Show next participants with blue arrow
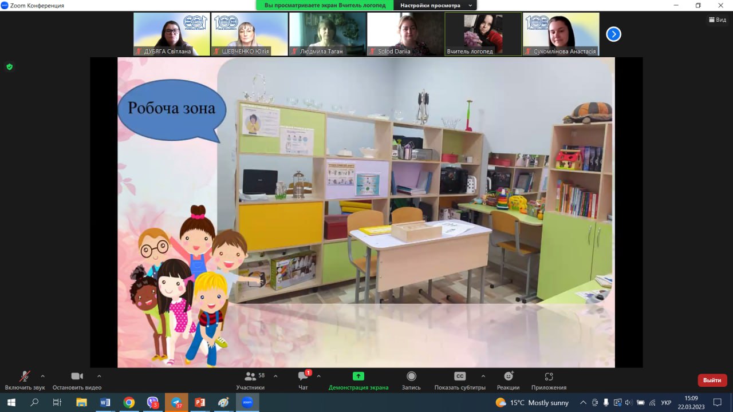This screenshot has height=412, width=733. [x=613, y=34]
